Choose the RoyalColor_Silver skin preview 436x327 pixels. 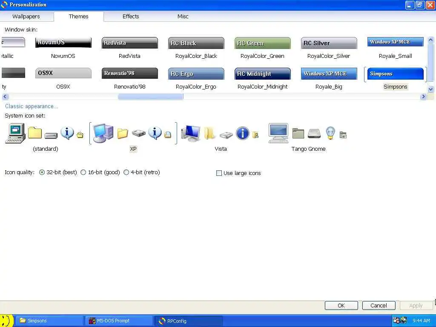click(329, 43)
